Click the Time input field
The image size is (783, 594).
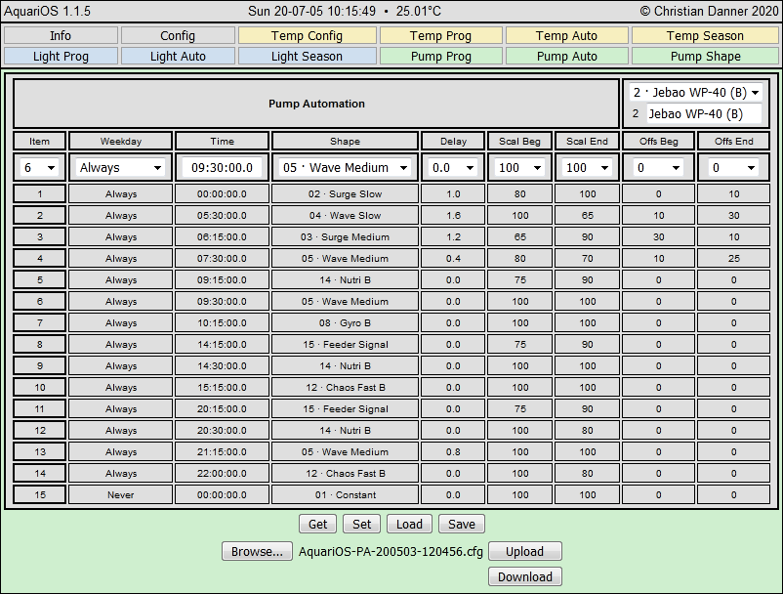click(x=222, y=168)
